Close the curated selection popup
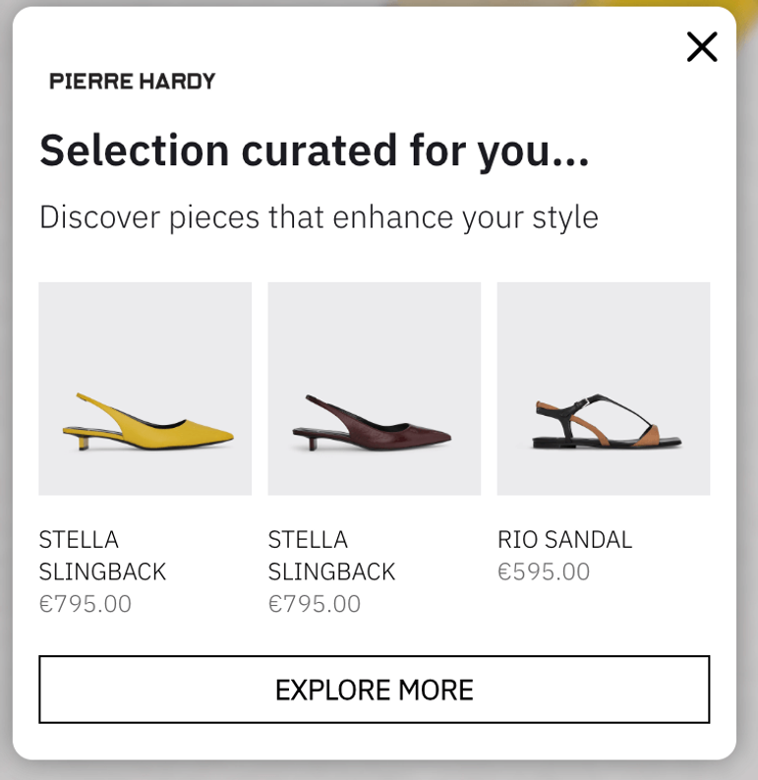Viewport: 758px width, 780px height. pos(702,46)
